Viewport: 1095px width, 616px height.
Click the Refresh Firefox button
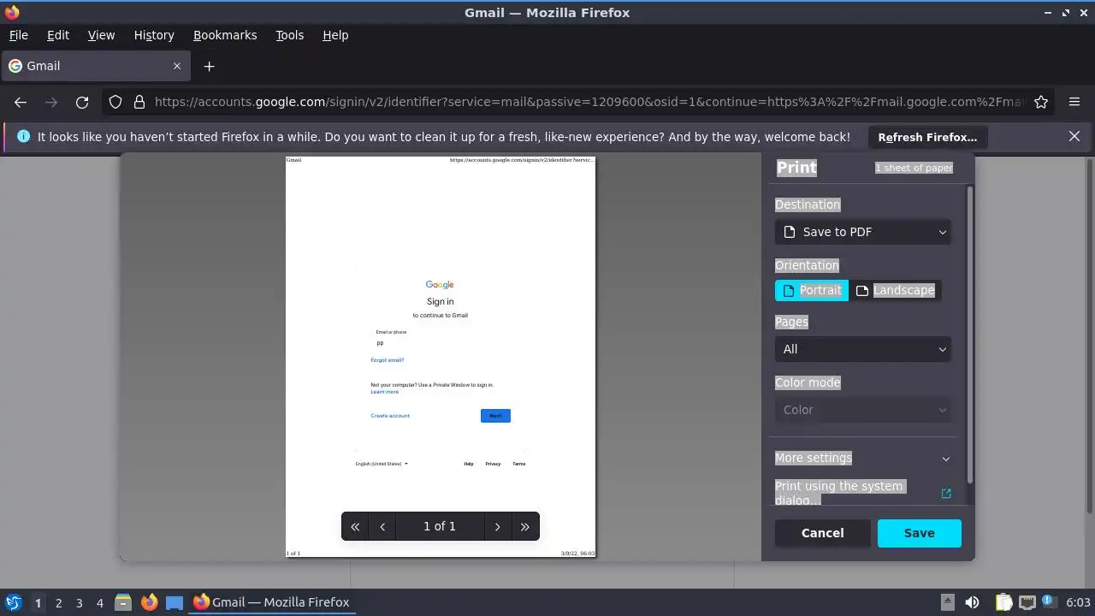(x=927, y=137)
